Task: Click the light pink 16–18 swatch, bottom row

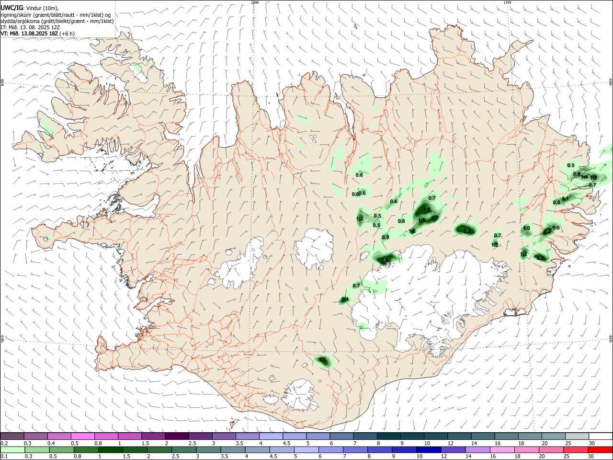Action: [502, 450]
